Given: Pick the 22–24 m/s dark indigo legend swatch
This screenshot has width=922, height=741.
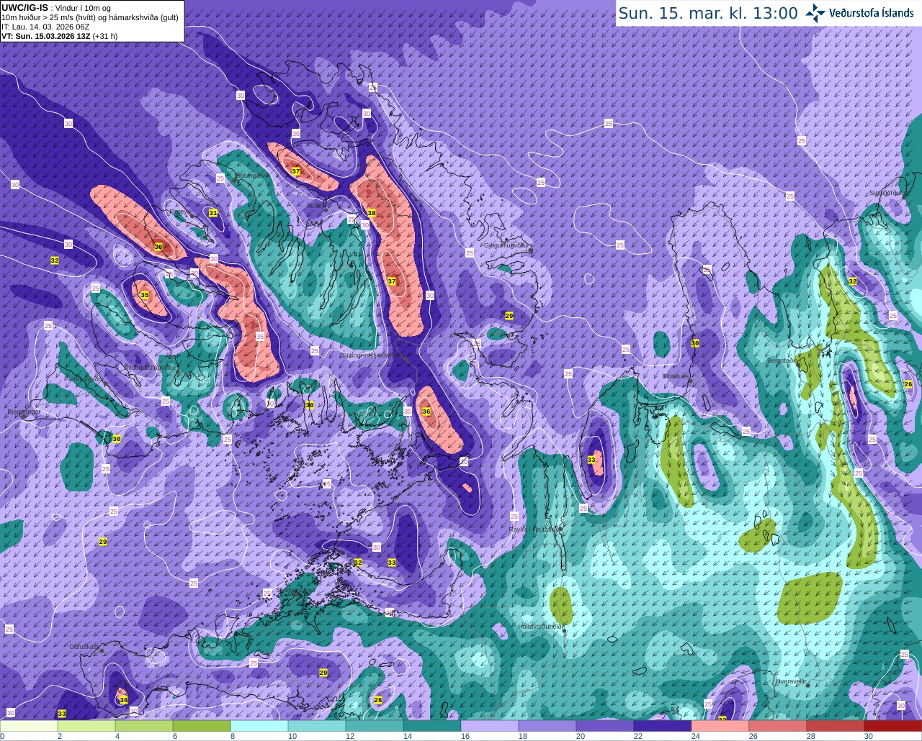Looking at the screenshot, I should pos(663,726).
